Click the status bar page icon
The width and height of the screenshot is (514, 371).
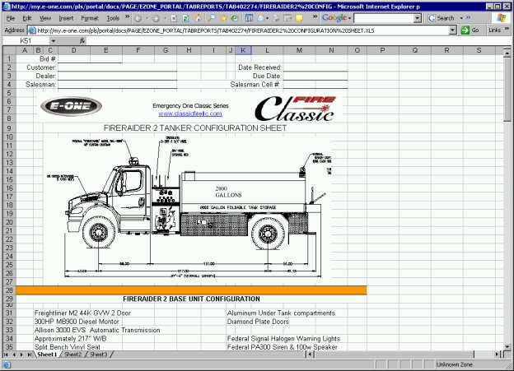click(x=7, y=364)
